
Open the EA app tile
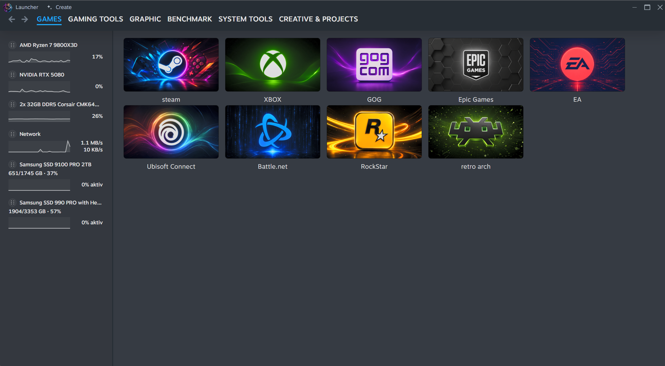click(577, 65)
